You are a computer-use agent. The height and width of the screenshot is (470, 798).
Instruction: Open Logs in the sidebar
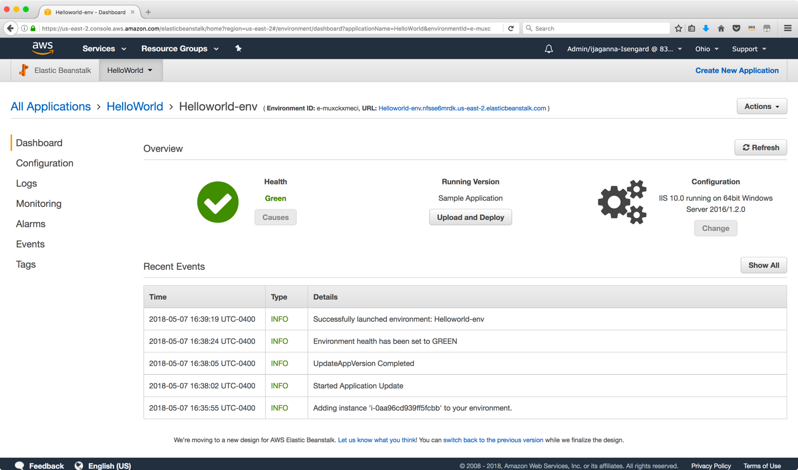tap(26, 183)
